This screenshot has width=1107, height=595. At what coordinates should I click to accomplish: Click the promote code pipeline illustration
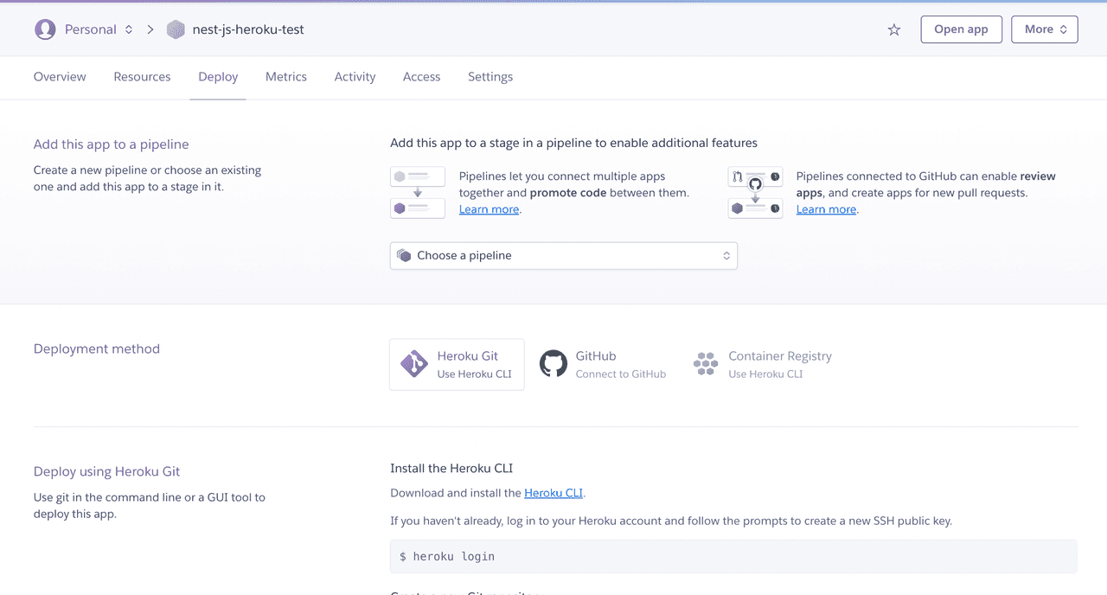(418, 192)
